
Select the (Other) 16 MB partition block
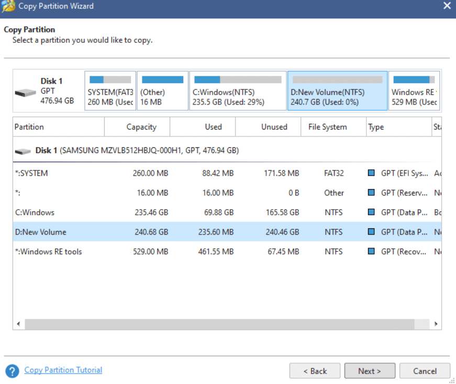point(163,91)
